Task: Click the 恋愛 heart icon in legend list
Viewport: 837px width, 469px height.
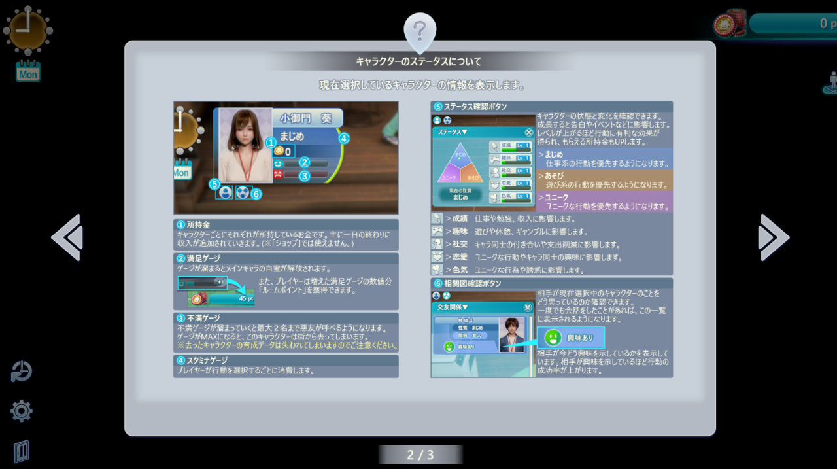Action: tap(437, 257)
